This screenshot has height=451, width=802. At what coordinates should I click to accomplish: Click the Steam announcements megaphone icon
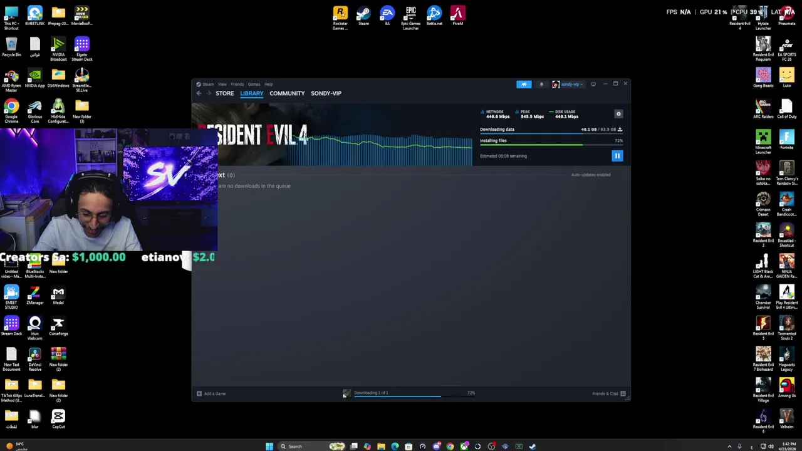pyautogui.click(x=524, y=85)
